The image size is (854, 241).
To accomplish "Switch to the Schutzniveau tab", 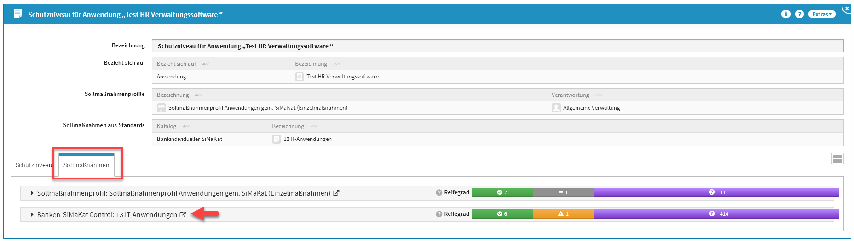I will point(34,165).
